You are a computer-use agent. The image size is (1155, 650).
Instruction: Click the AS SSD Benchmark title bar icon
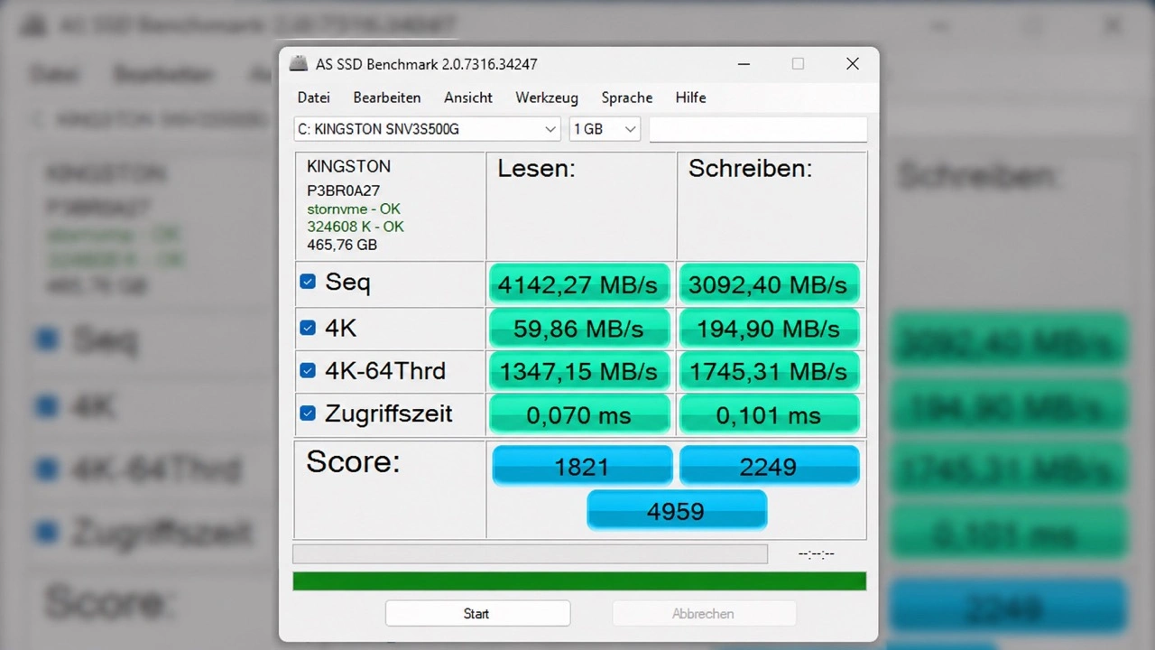[x=298, y=64]
